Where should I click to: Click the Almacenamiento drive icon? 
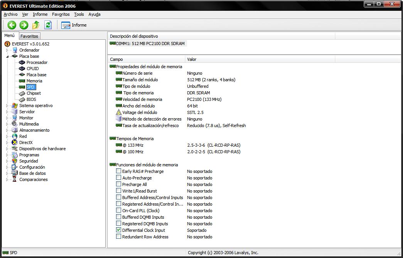coord(15,130)
